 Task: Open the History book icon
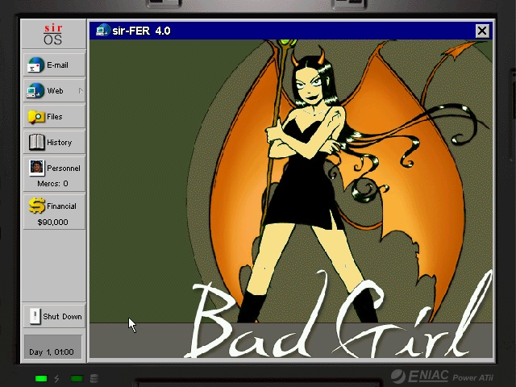click(x=36, y=143)
